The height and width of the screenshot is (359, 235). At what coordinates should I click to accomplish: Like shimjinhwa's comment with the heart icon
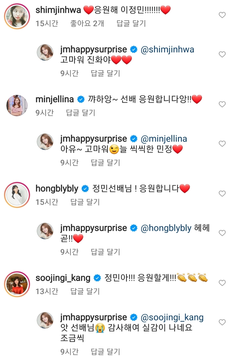pos(222,15)
